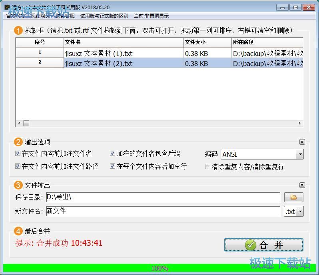Minimize the window
Screen dimensions: 319x275
click(282, 8)
